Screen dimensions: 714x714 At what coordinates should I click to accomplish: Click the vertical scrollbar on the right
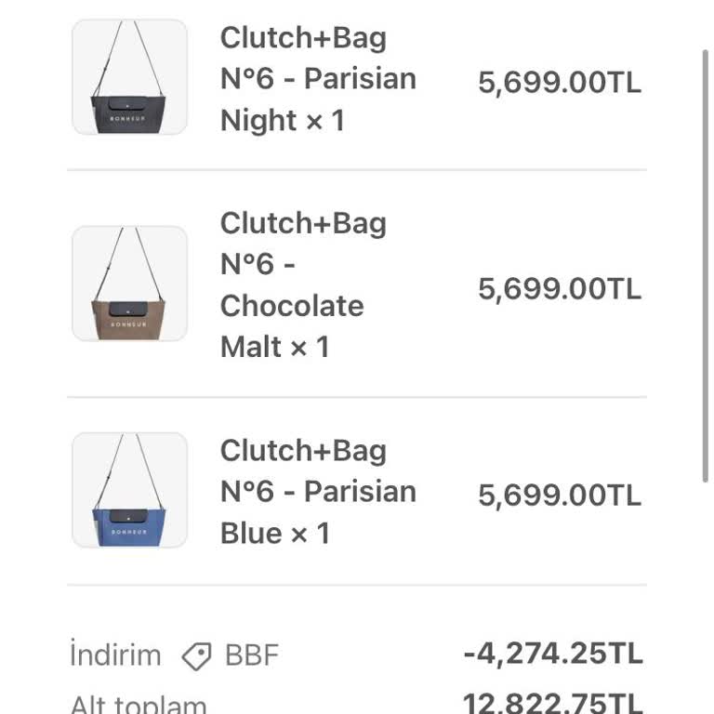pos(706,260)
